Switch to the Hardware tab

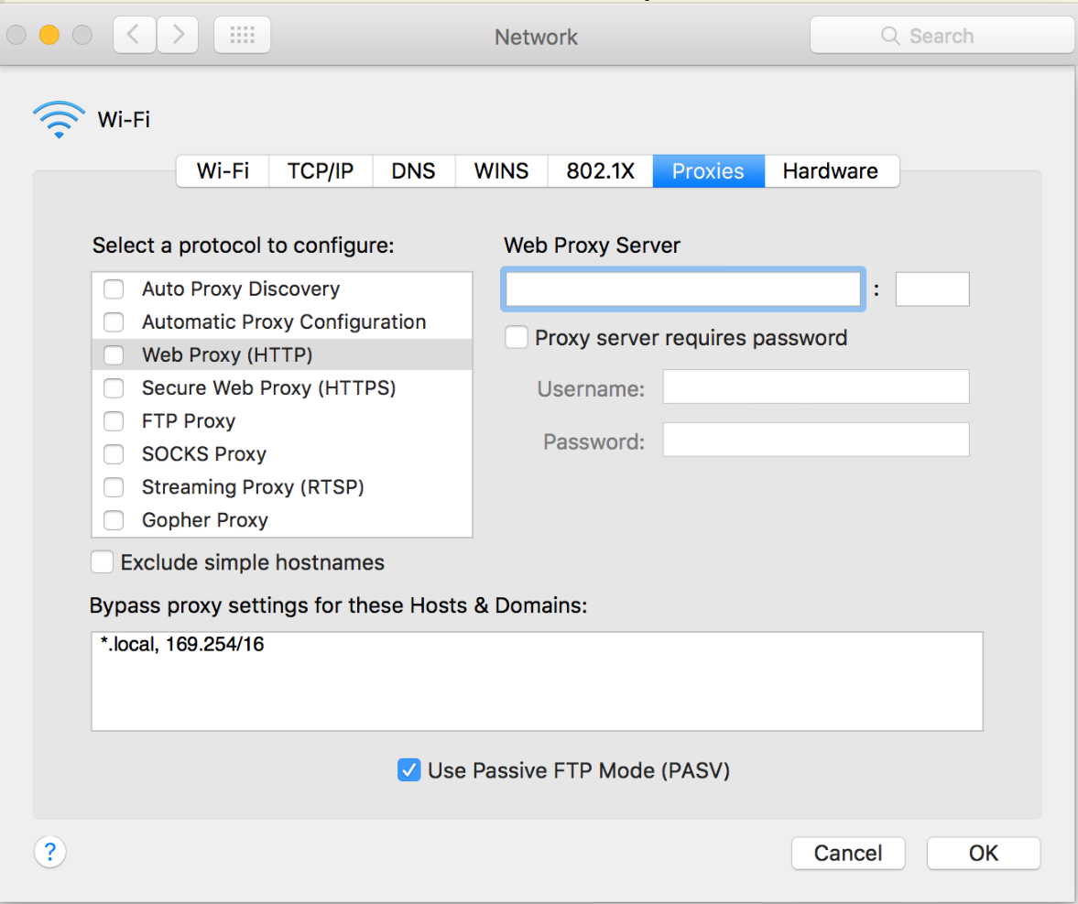click(x=830, y=170)
